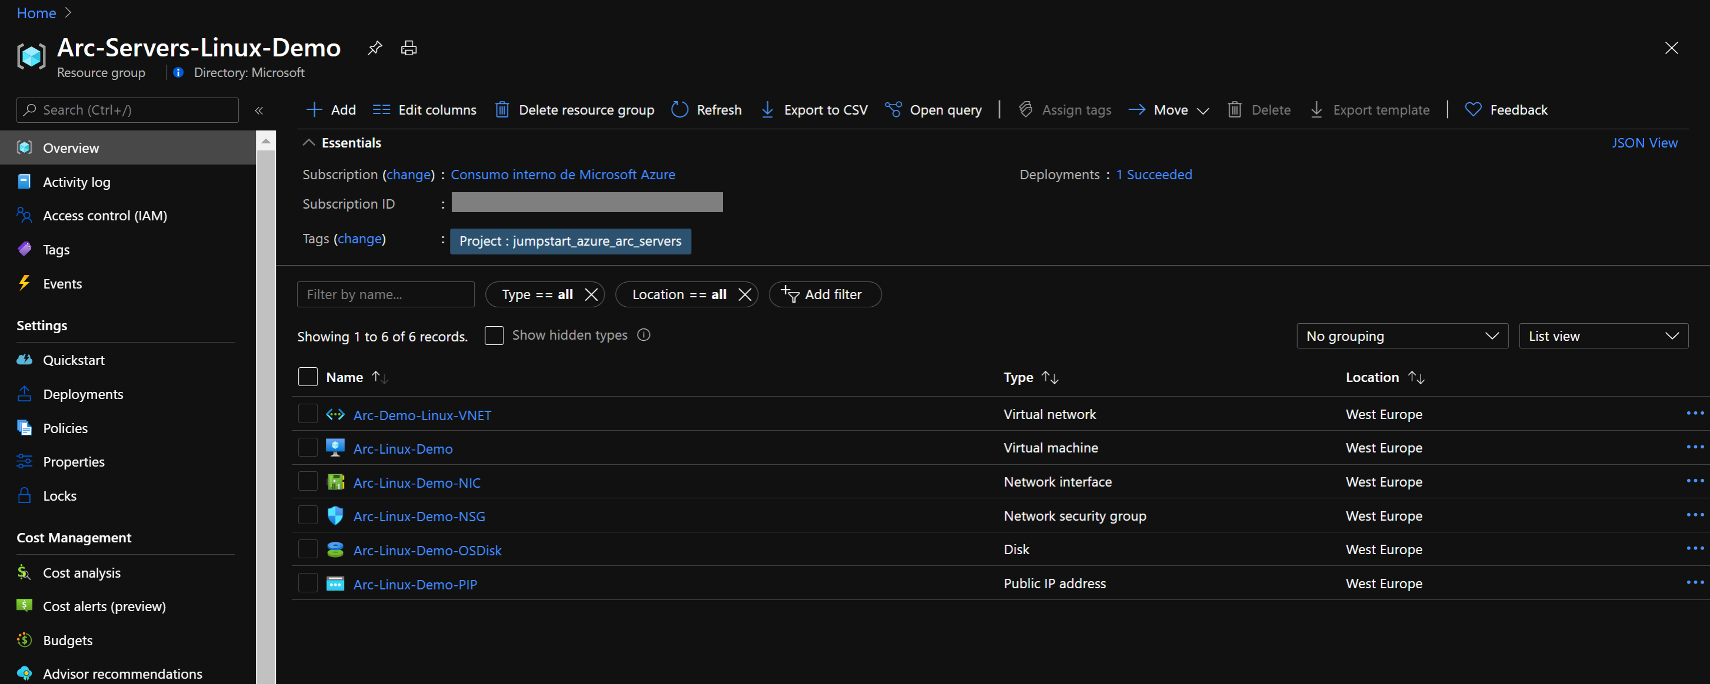1710x684 pixels.
Task: Enable Show hidden types checkbox
Action: (494, 335)
